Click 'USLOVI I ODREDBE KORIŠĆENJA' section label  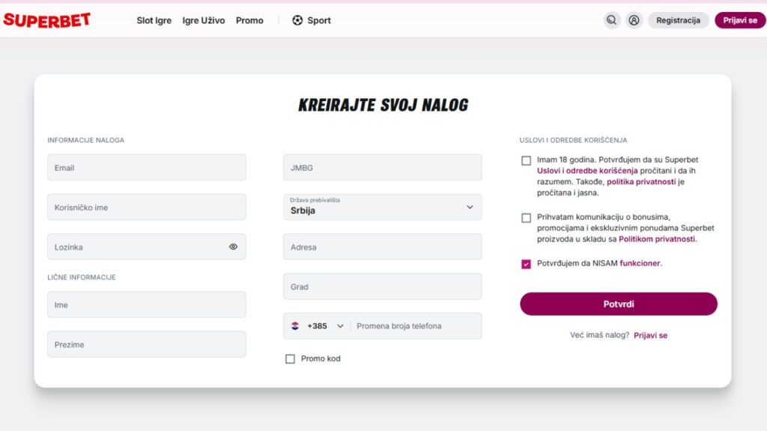click(573, 140)
